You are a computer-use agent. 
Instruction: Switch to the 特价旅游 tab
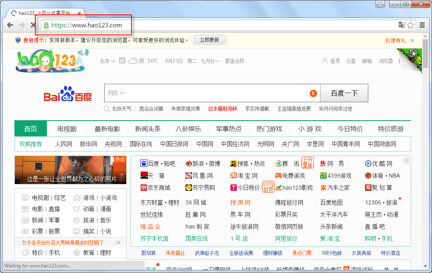[391, 129]
